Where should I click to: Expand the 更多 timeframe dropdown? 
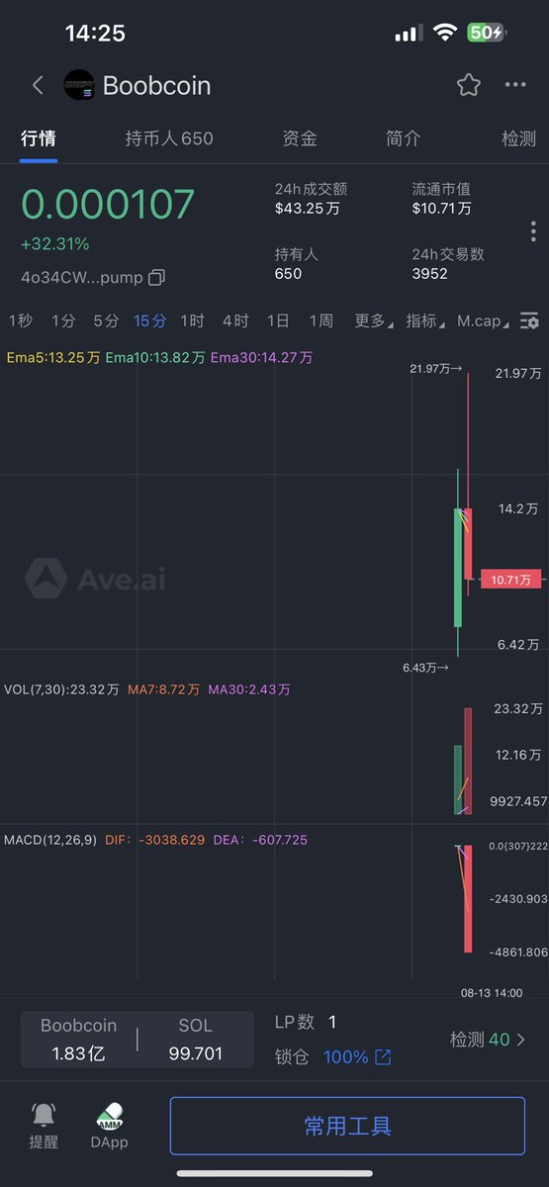[x=373, y=320]
